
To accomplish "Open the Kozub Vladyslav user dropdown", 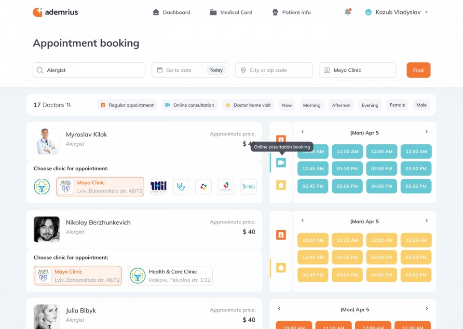I will point(397,12).
